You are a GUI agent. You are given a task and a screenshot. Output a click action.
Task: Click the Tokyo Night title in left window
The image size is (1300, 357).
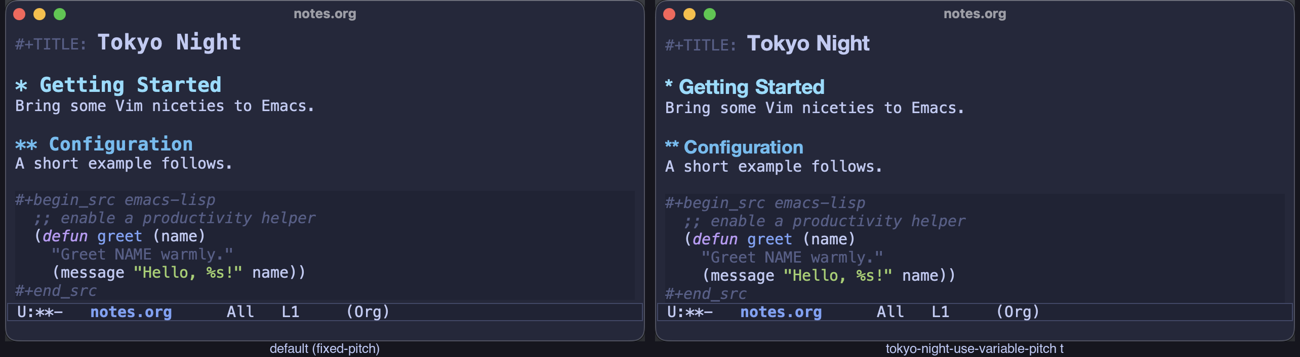(x=169, y=42)
